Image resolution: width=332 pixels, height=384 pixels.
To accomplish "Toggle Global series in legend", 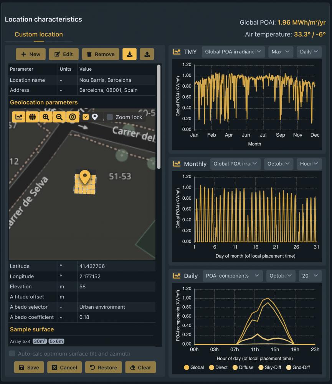I will (x=194, y=367).
